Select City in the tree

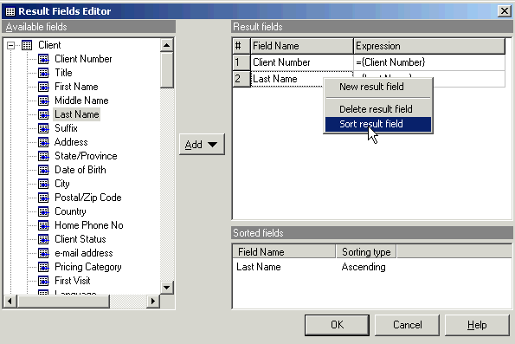(x=62, y=184)
